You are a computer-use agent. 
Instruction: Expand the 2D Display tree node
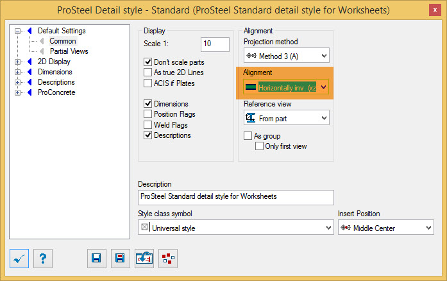click(18, 62)
